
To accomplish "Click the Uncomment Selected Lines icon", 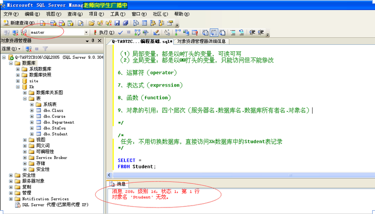I will [x=242, y=32].
